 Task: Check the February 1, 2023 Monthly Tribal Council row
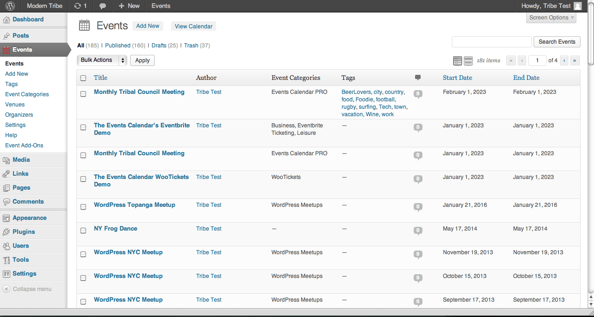tap(83, 94)
